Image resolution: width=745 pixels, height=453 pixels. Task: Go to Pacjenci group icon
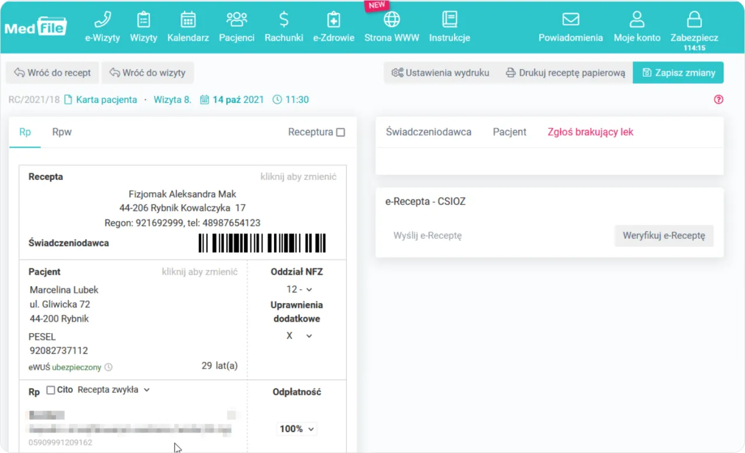236,20
